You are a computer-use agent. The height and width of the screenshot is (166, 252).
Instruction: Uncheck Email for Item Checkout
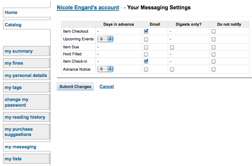[146, 31]
